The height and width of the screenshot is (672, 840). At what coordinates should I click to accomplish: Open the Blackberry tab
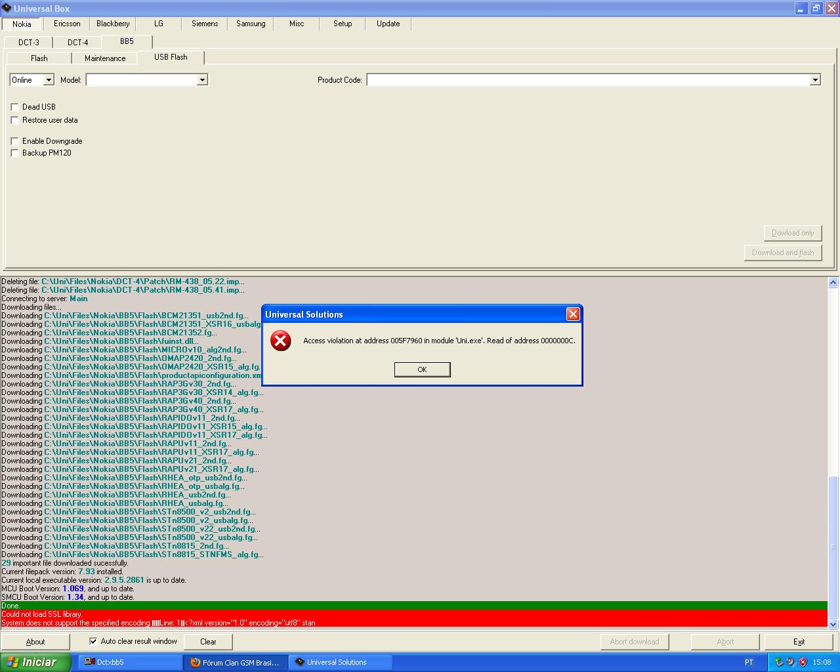pyautogui.click(x=113, y=24)
